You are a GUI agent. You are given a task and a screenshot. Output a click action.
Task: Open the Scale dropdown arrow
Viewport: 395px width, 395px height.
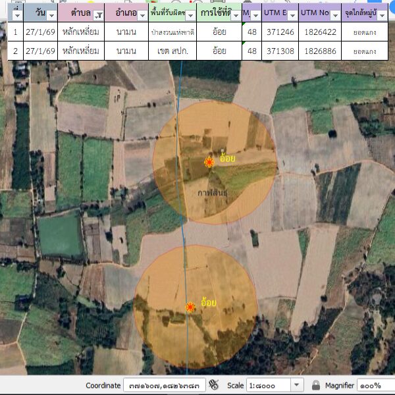coord(296,384)
